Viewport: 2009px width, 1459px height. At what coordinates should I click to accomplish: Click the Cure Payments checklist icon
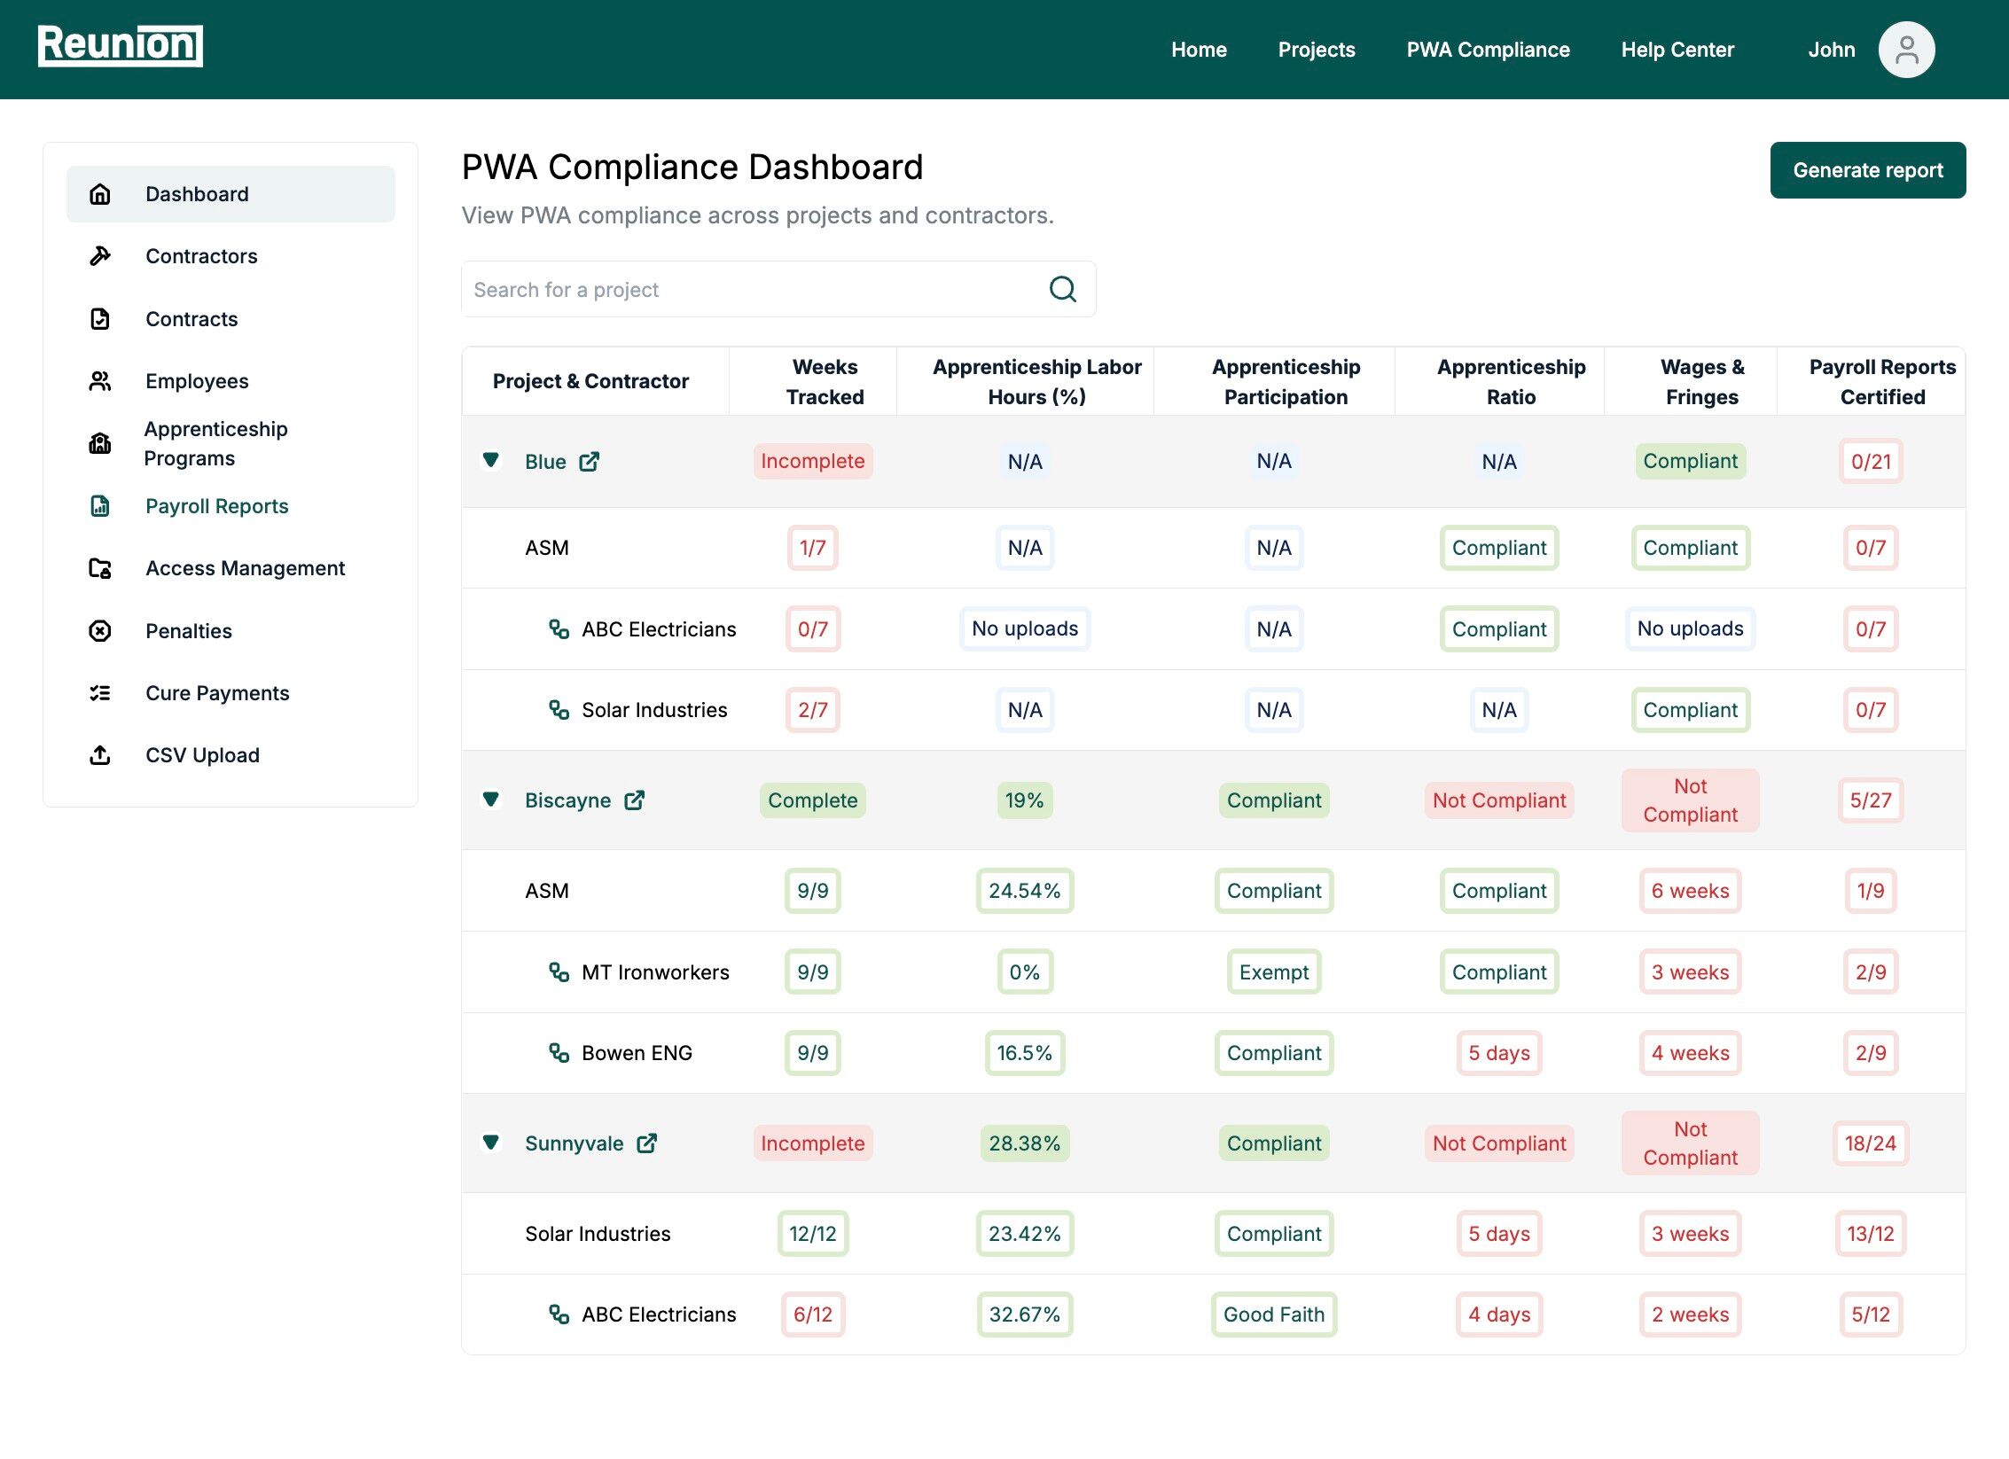pyautogui.click(x=100, y=693)
